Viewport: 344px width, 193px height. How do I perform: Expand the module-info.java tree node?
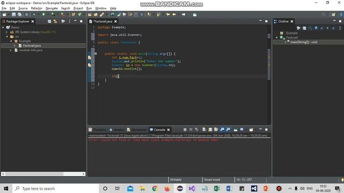pos(11,50)
